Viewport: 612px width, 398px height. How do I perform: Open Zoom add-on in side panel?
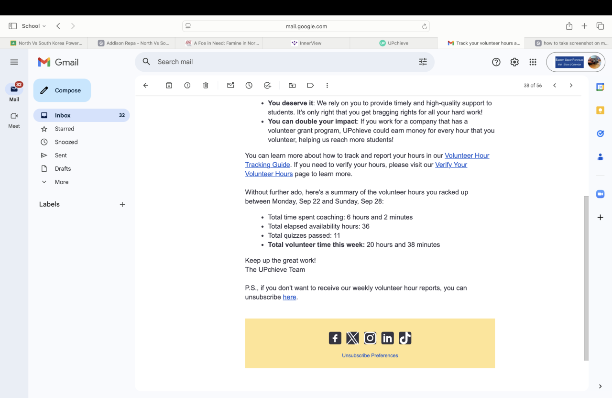[x=601, y=194]
